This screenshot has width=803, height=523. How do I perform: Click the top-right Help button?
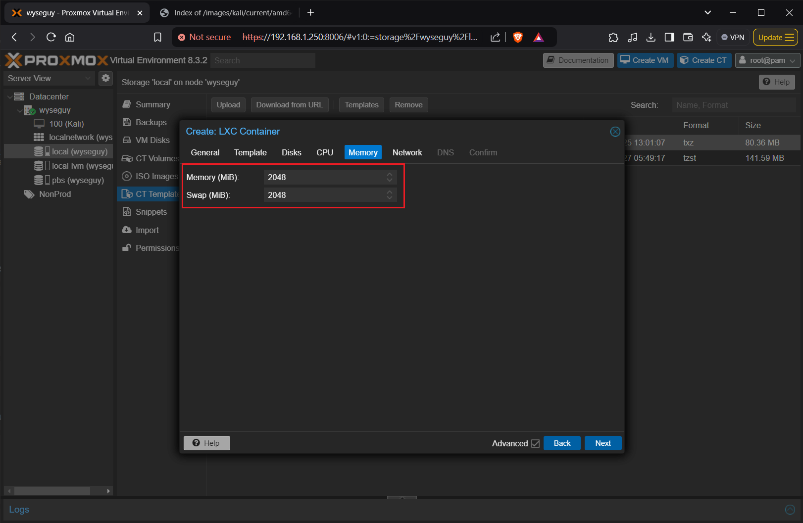[777, 82]
